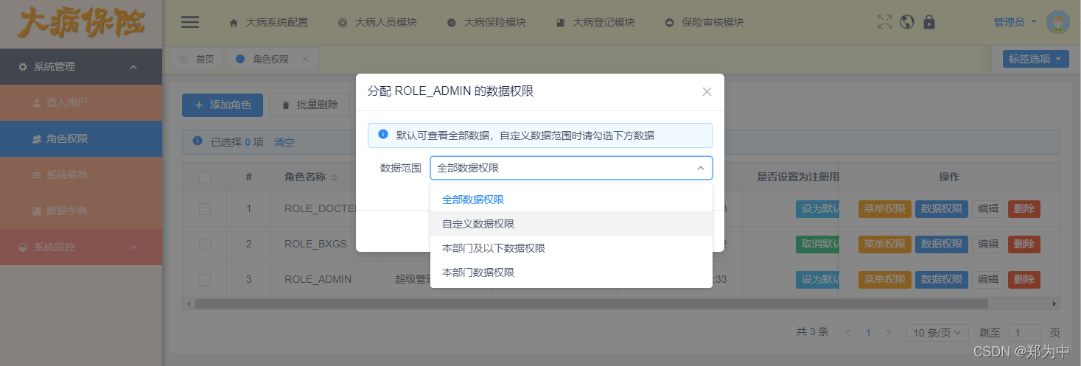This screenshot has height=366, width=1081.
Task: Check the ROLE_BXGS row checkbox
Action: point(205,244)
